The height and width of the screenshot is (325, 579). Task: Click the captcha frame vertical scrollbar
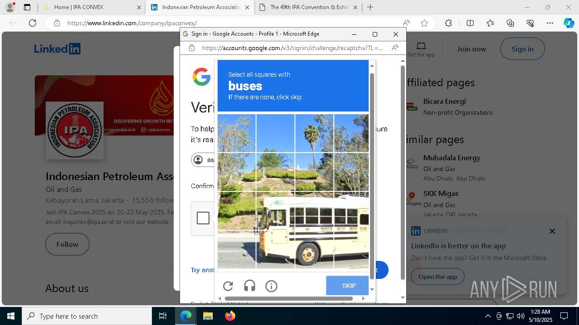(372, 176)
